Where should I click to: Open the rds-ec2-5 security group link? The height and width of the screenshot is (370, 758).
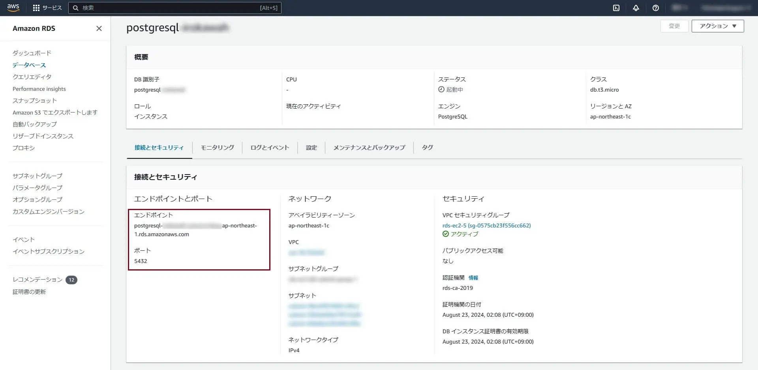coord(486,225)
